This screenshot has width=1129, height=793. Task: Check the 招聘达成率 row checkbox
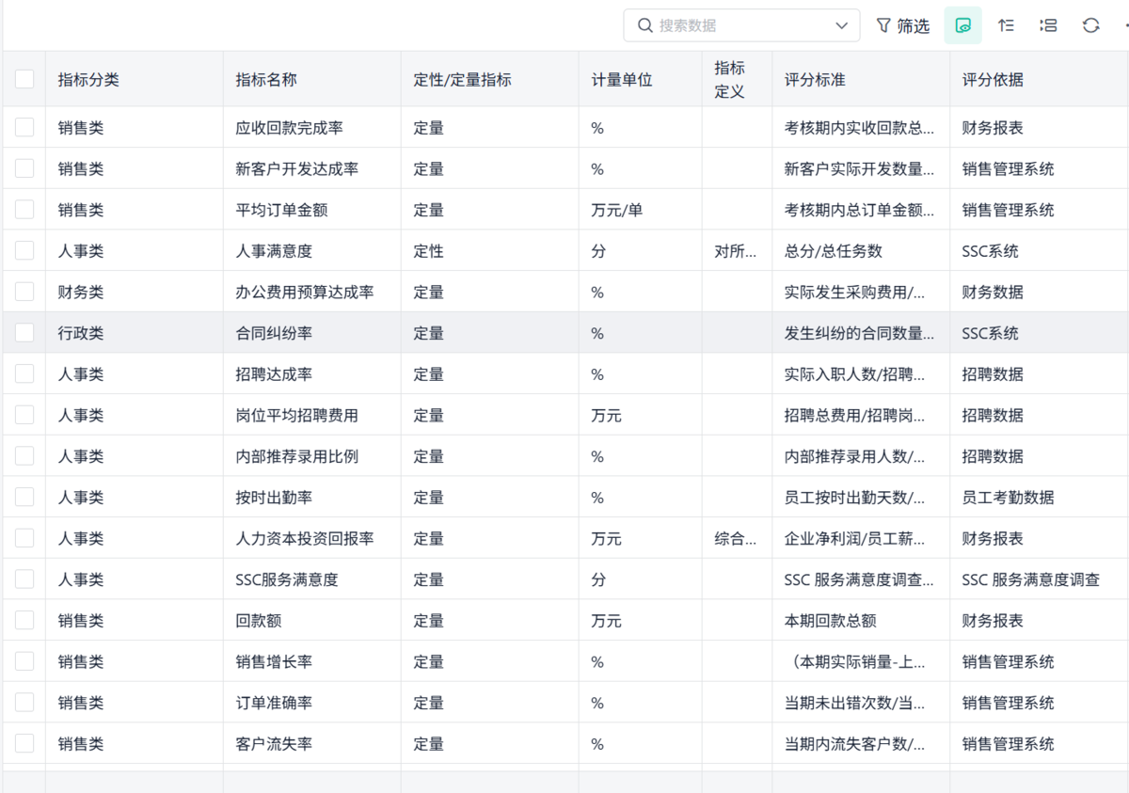[x=24, y=373]
